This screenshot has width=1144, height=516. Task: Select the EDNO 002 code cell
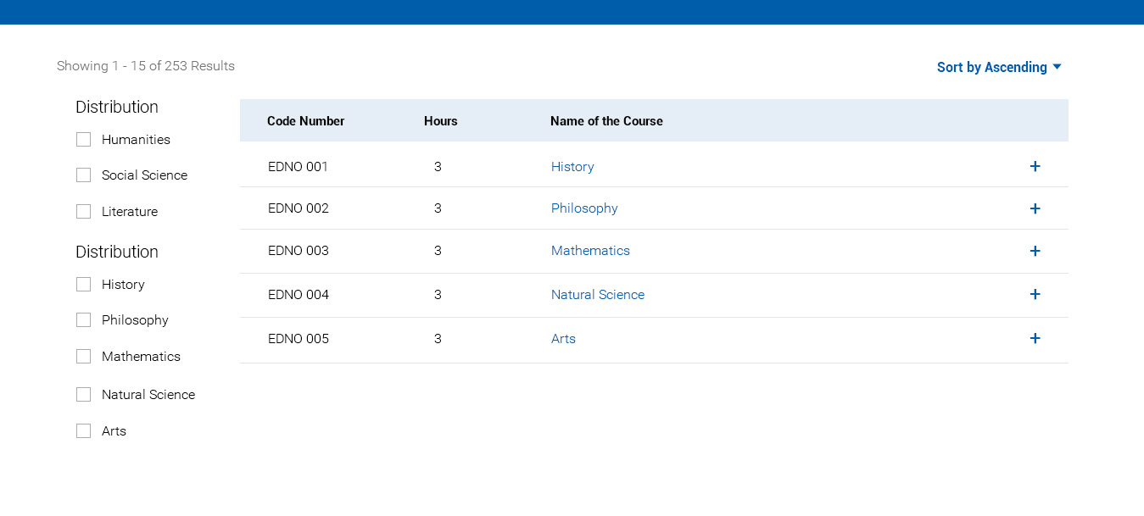(298, 208)
